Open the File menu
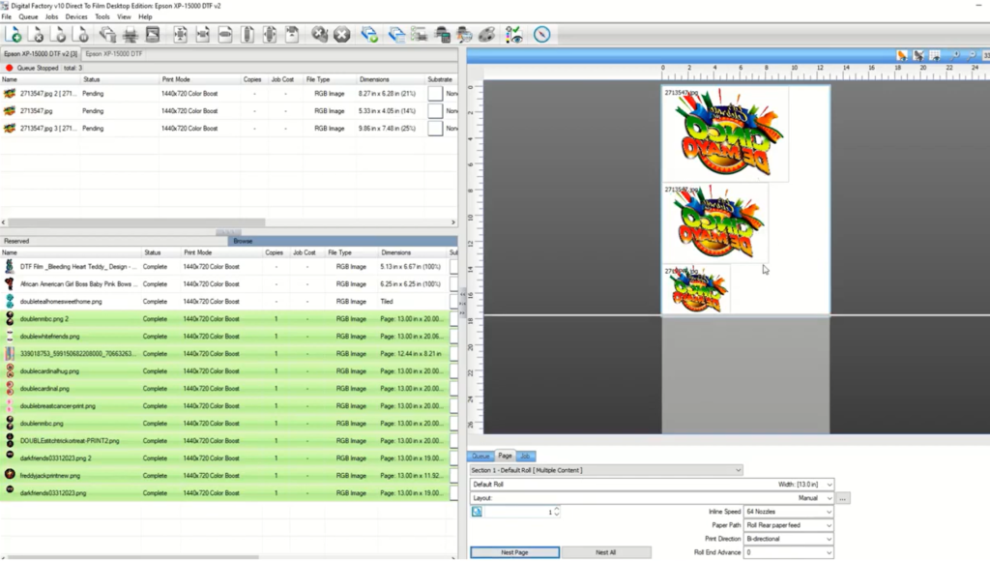990x561 pixels. (7, 17)
